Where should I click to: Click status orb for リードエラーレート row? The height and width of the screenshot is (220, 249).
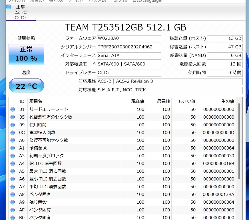(x=13, y=109)
